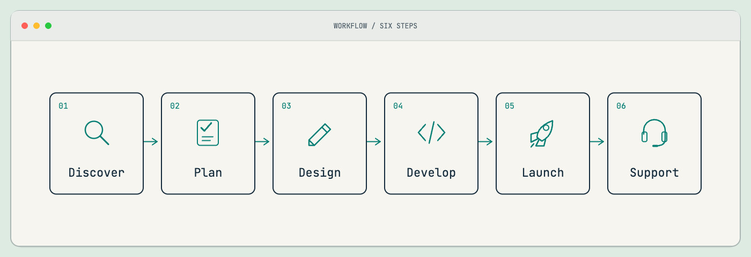
Task: Maximize the window with green button
Action: pos(48,26)
